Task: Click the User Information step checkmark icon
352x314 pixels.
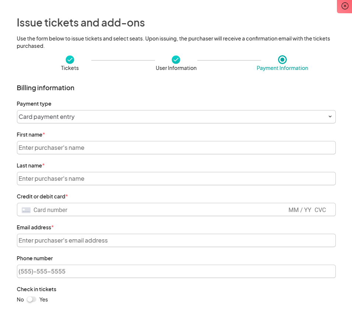Action: click(x=176, y=60)
